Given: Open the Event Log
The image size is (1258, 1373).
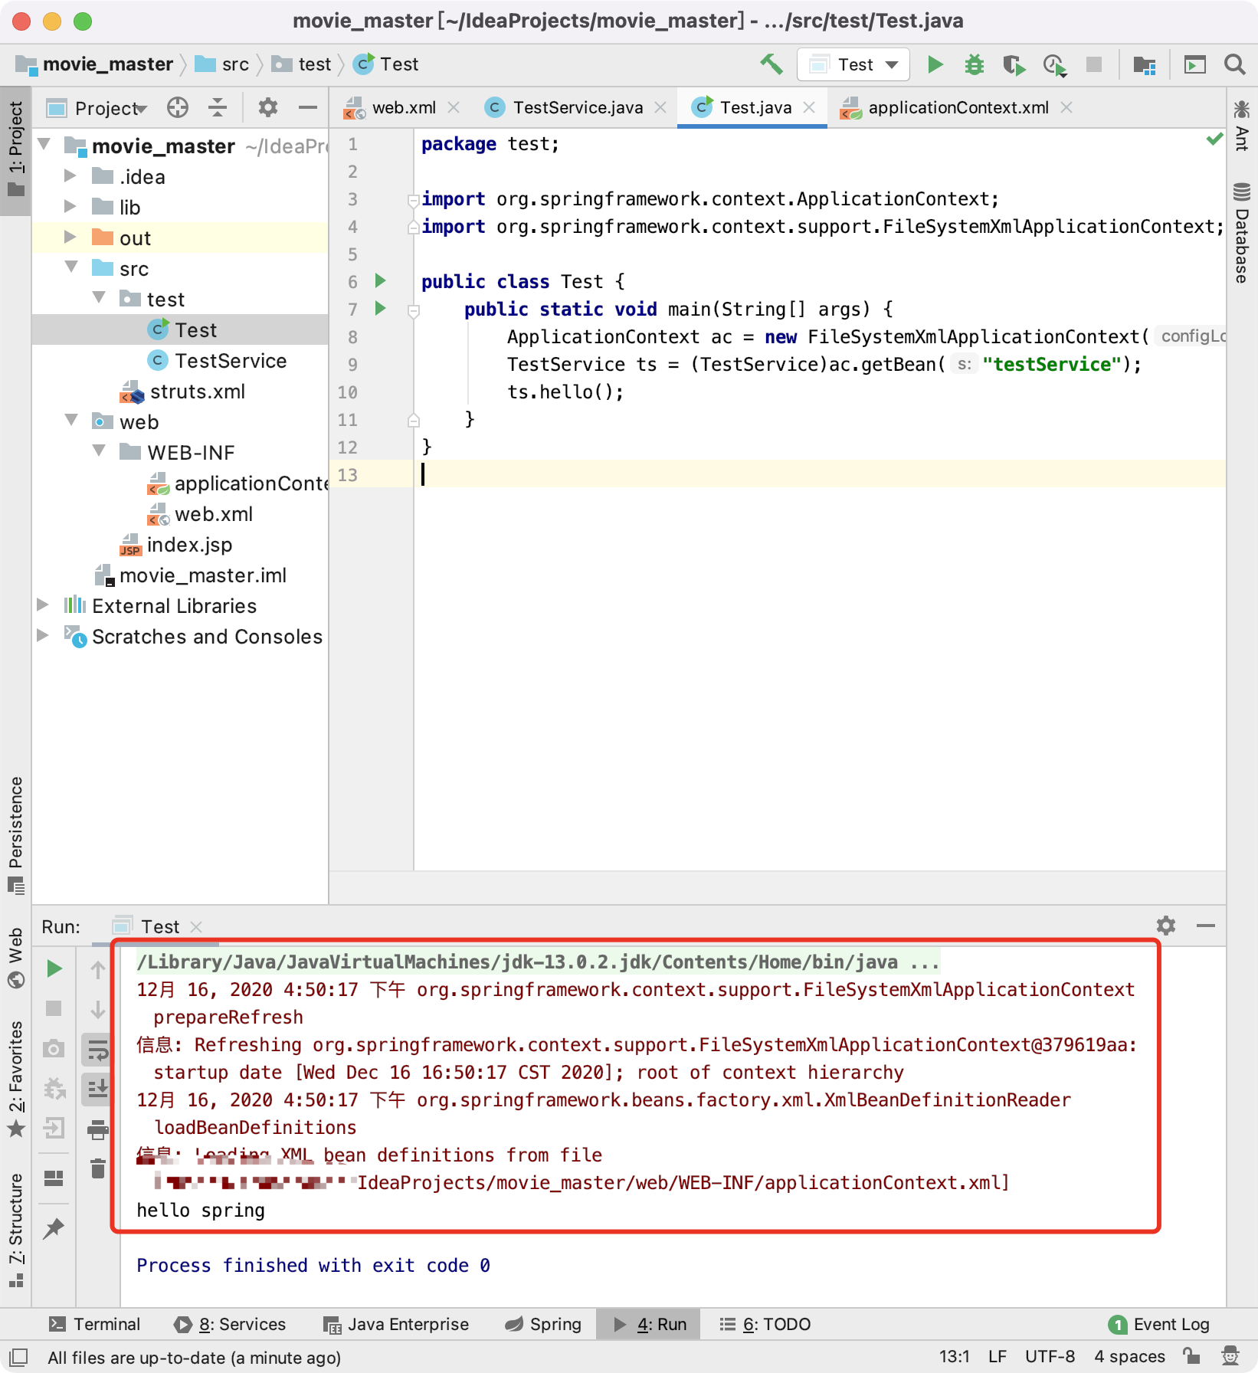Looking at the screenshot, I should (x=1158, y=1324).
